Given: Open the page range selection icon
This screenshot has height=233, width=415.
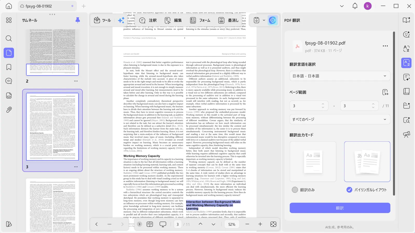Looking at the screenshot, I should coord(385,92).
